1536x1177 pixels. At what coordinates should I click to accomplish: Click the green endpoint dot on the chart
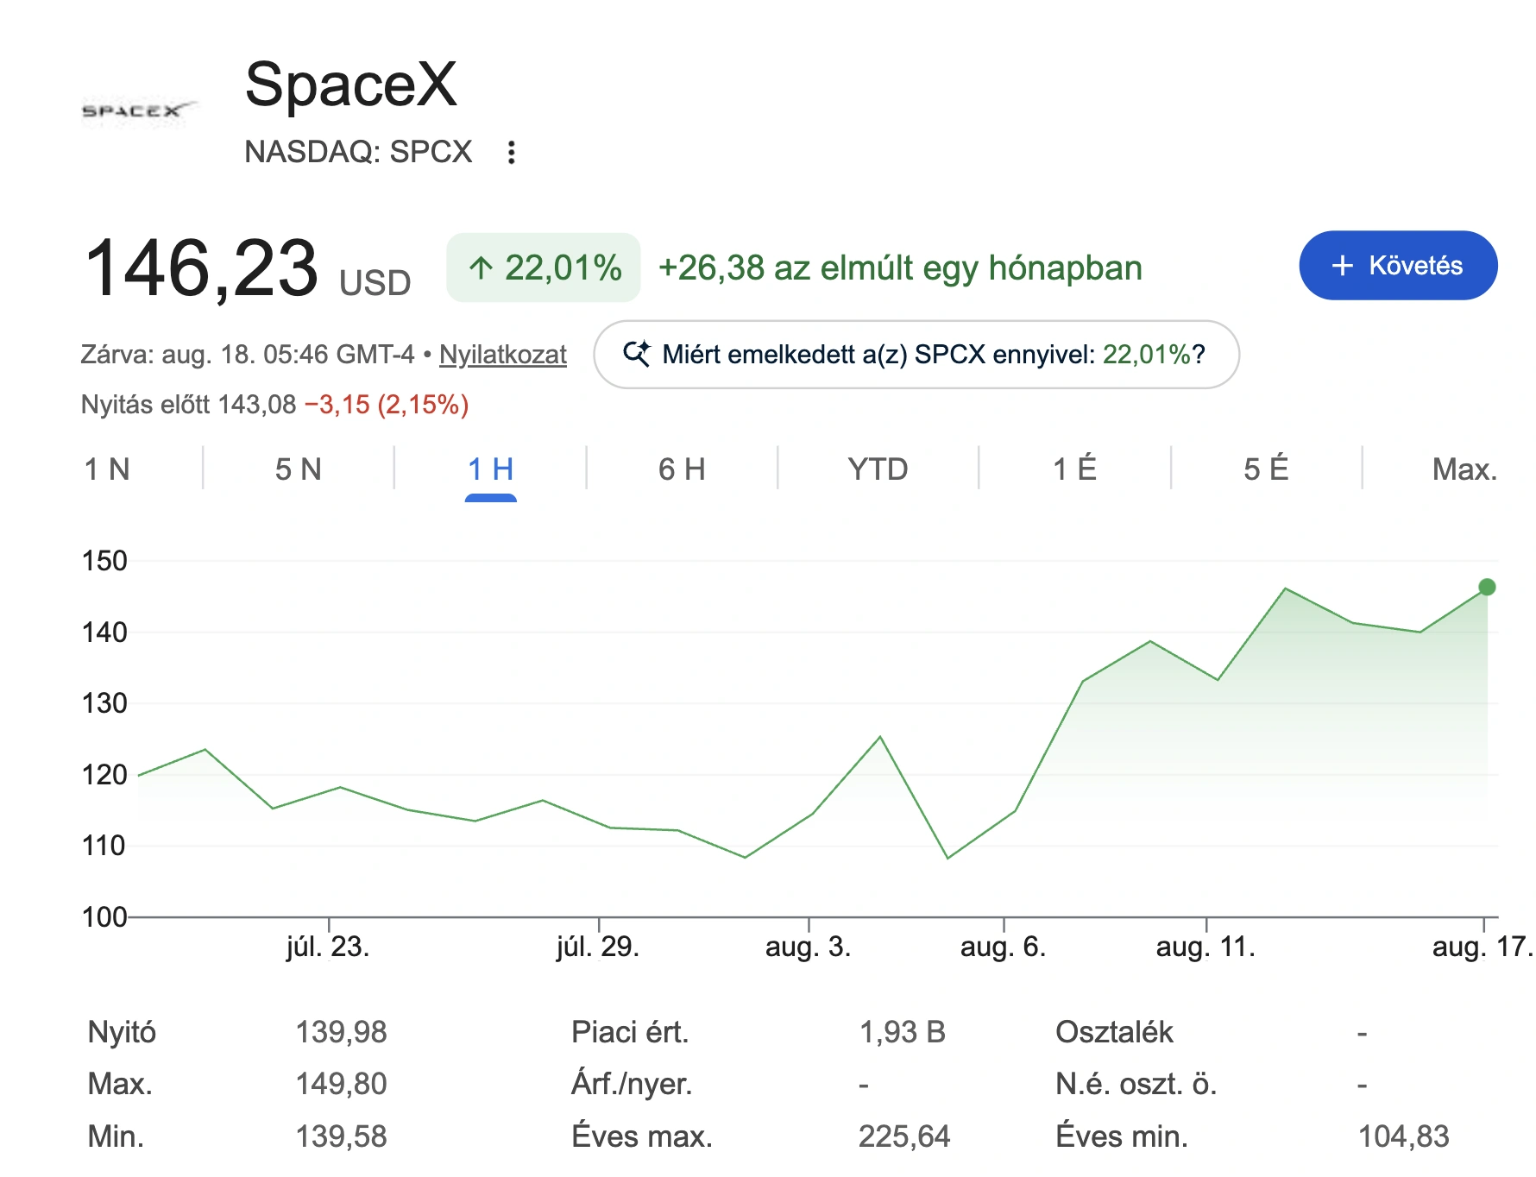1487,588
